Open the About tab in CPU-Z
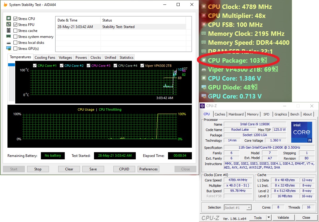The image size is (319, 222). click(307, 114)
